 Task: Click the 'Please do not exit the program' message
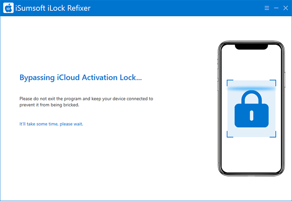(86, 102)
